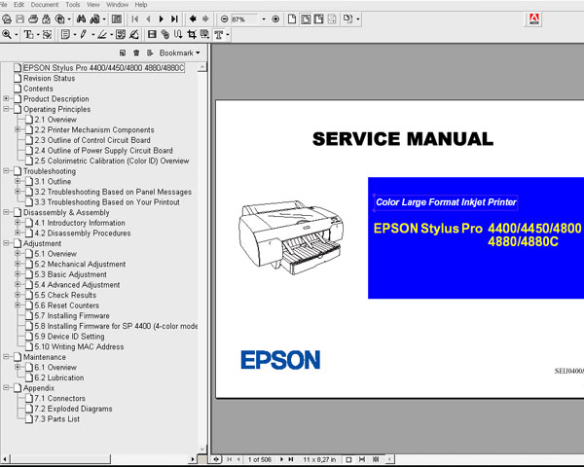Expand 2.2 Printer Mechanism Components
Image resolution: width=584 pixels, height=467 pixels.
pyautogui.click(x=18, y=129)
